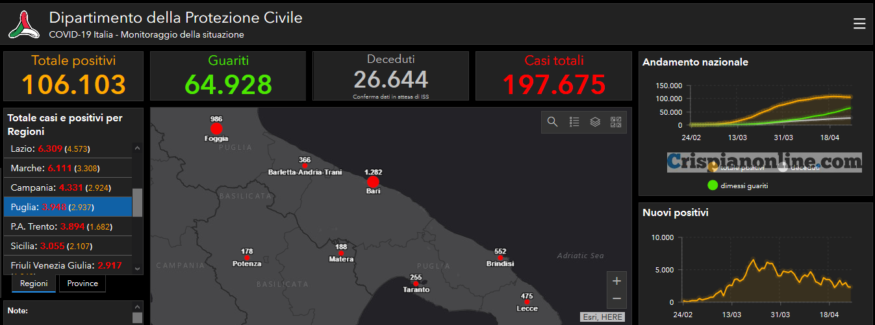875x325 pixels.
Task: Click the Bari red marker on the map
Action: [373, 182]
